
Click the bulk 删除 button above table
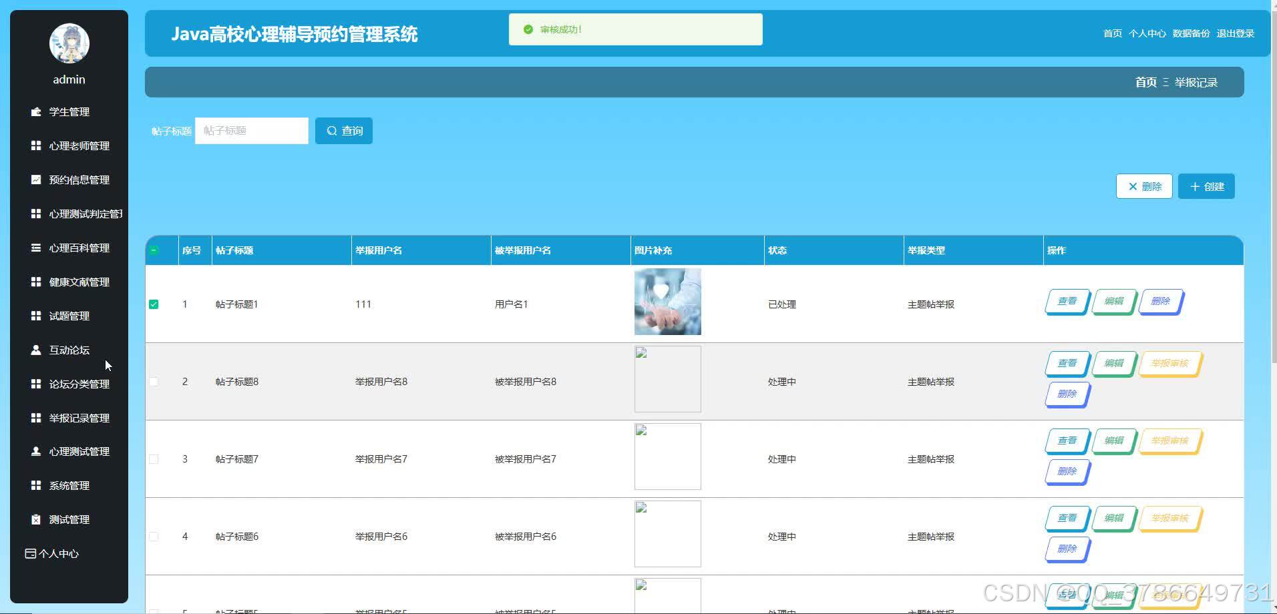pyautogui.click(x=1144, y=187)
